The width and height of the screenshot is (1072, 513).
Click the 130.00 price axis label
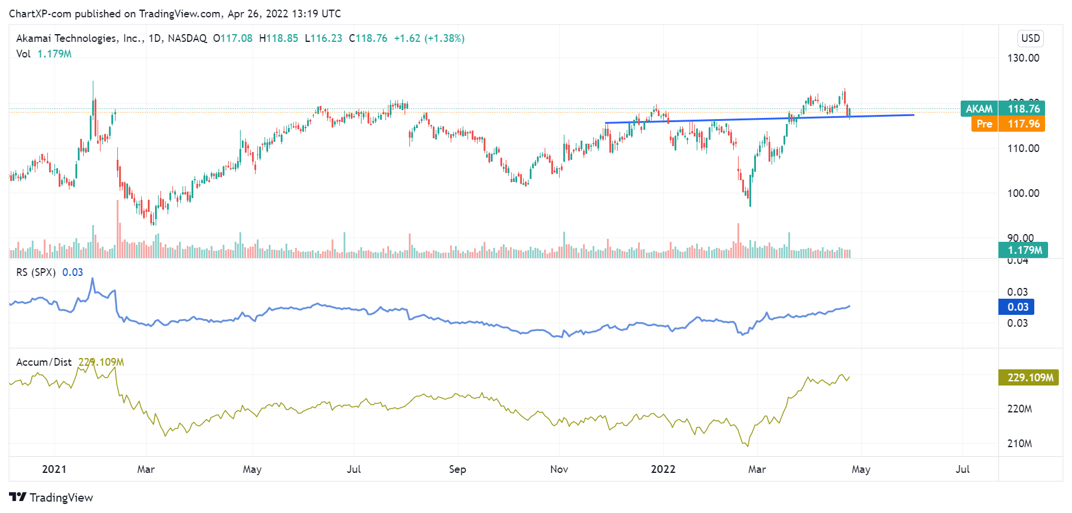(x=1023, y=58)
